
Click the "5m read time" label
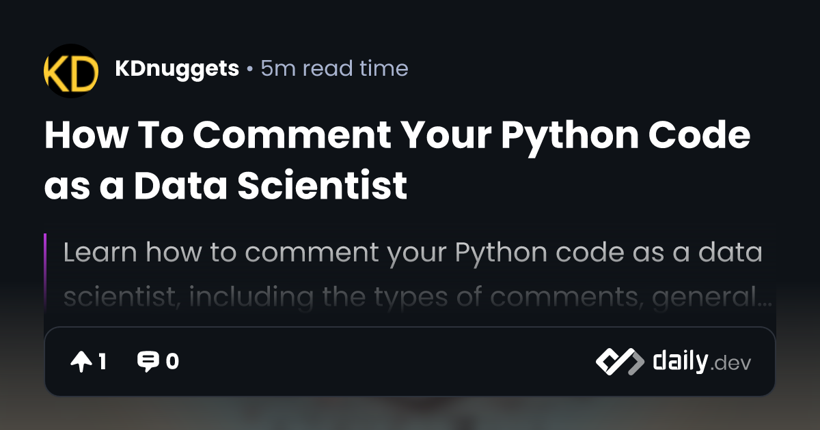click(x=334, y=69)
